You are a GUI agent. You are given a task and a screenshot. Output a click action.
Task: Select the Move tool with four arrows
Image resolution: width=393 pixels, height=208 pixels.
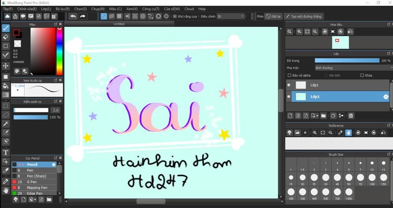(x=6, y=66)
